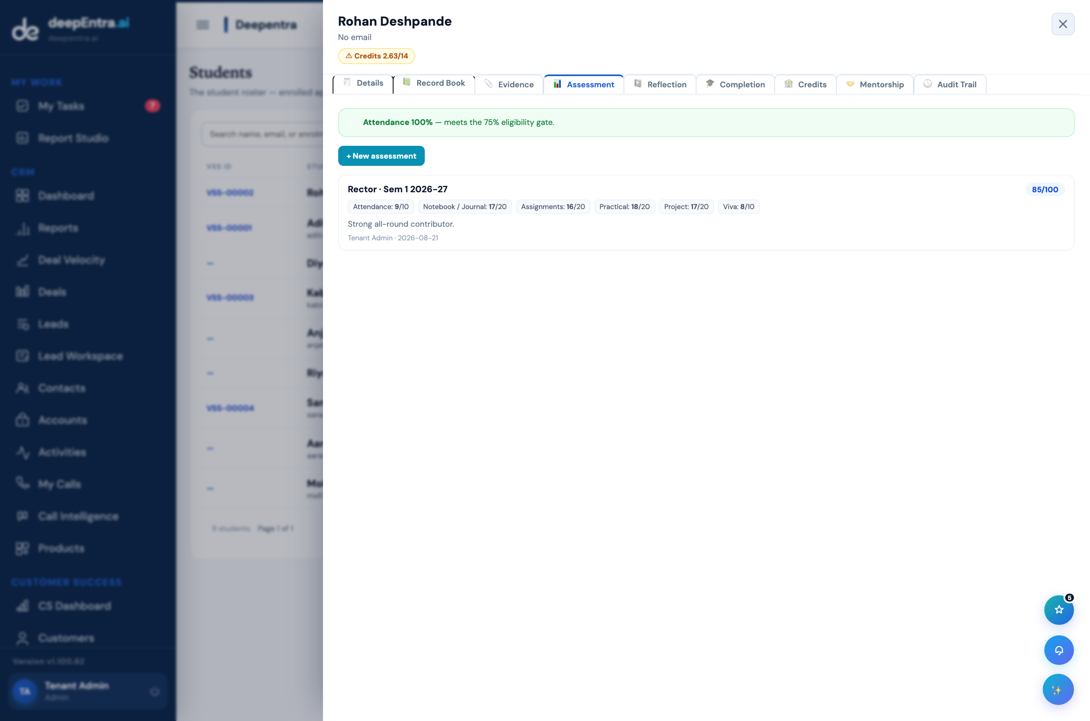1090x721 pixels.
Task: Launch the sparkle AI assistant button
Action: [1058, 689]
